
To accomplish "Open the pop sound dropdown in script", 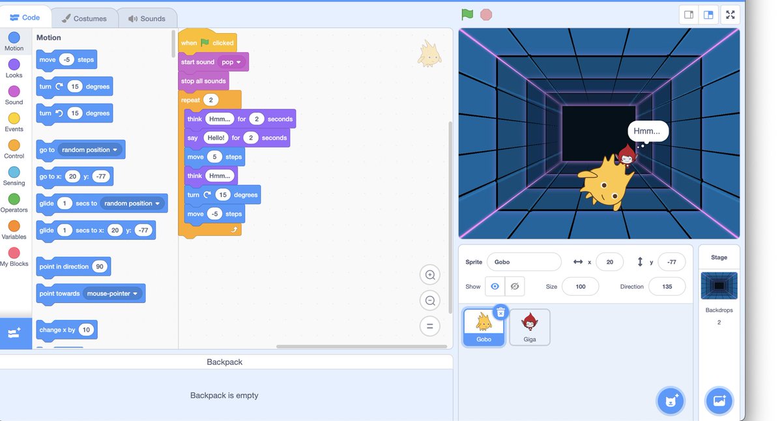I will click(232, 62).
